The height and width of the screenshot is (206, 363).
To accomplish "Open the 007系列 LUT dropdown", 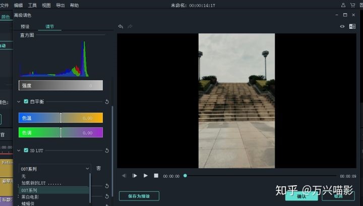I will tap(55, 169).
